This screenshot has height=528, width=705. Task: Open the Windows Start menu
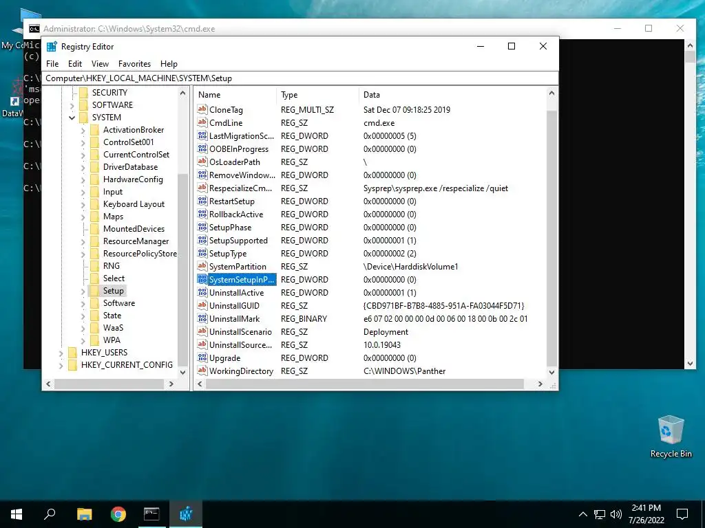(x=17, y=514)
